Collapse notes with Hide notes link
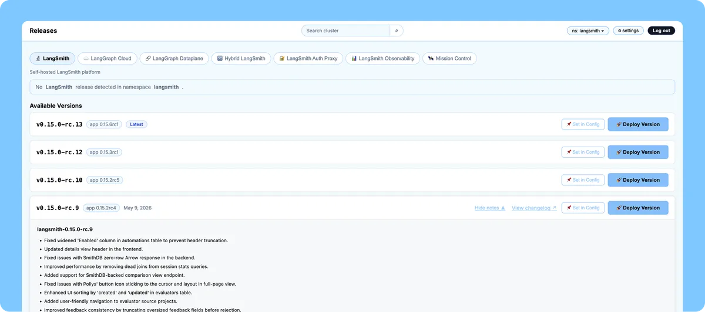Viewport: 705px width, 312px height. 490,208
